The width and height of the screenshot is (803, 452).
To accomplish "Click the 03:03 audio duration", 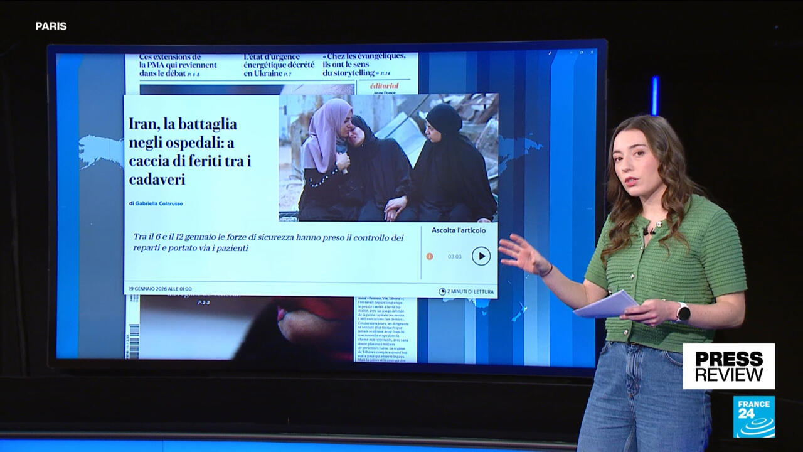I will (454, 257).
